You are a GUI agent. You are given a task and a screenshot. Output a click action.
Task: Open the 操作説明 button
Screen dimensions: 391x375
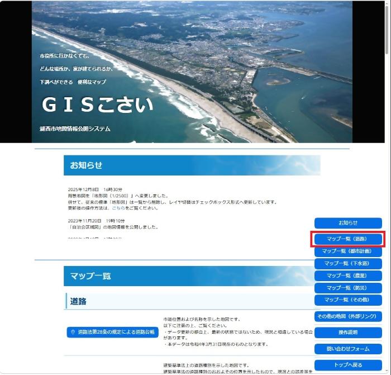point(348,333)
